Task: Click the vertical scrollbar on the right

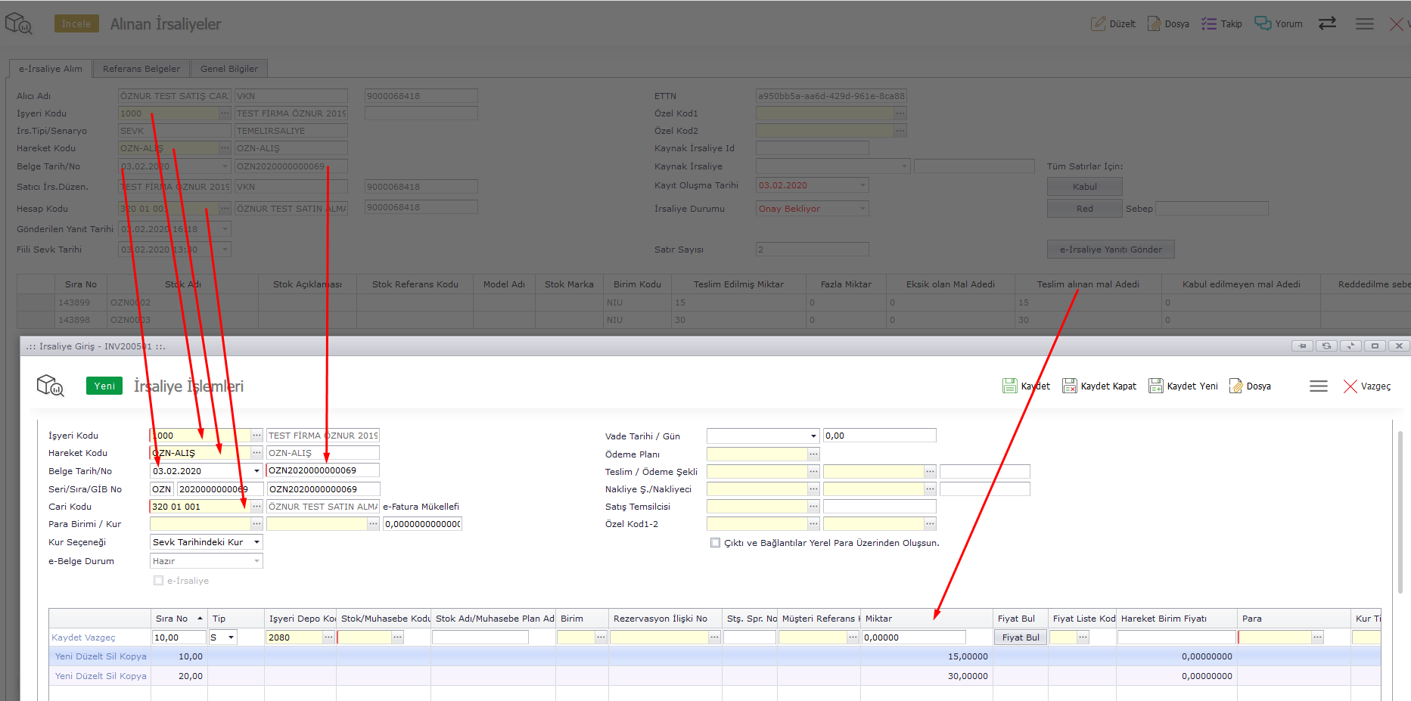Action: click(1400, 514)
